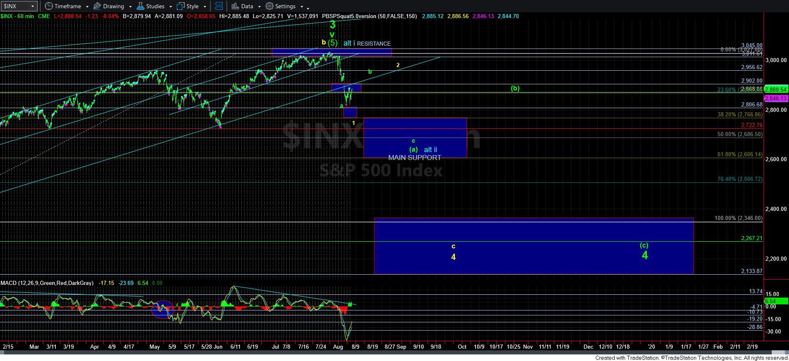789x361 pixels.
Task: Expand the Timeframe dropdown arrow
Action: click(x=87, y=7)
